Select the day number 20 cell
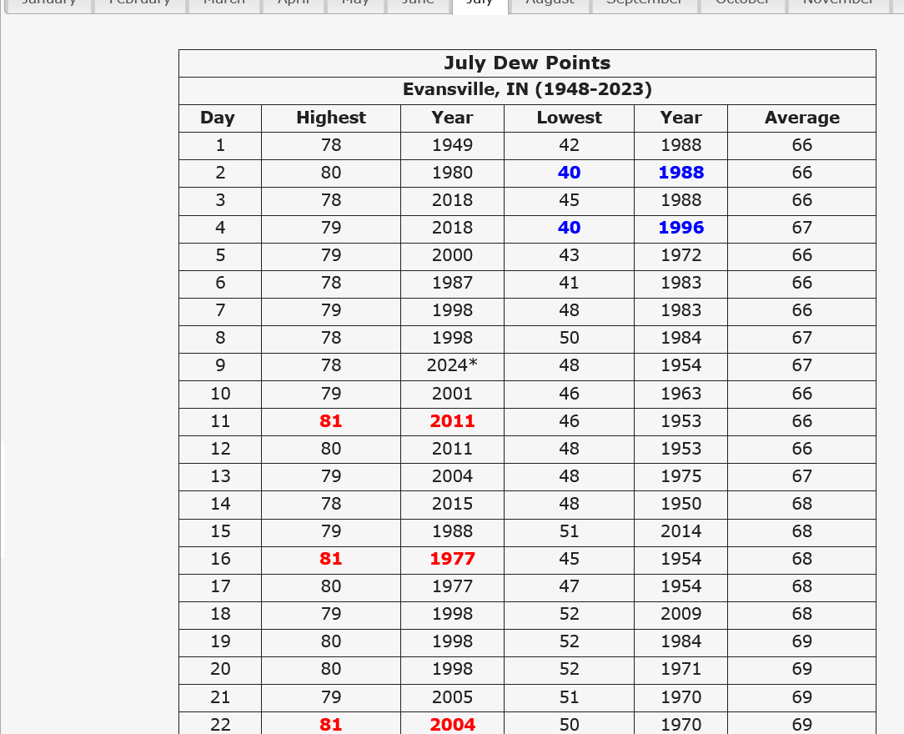Screen dimensions: 904x734 click(220, 670)
